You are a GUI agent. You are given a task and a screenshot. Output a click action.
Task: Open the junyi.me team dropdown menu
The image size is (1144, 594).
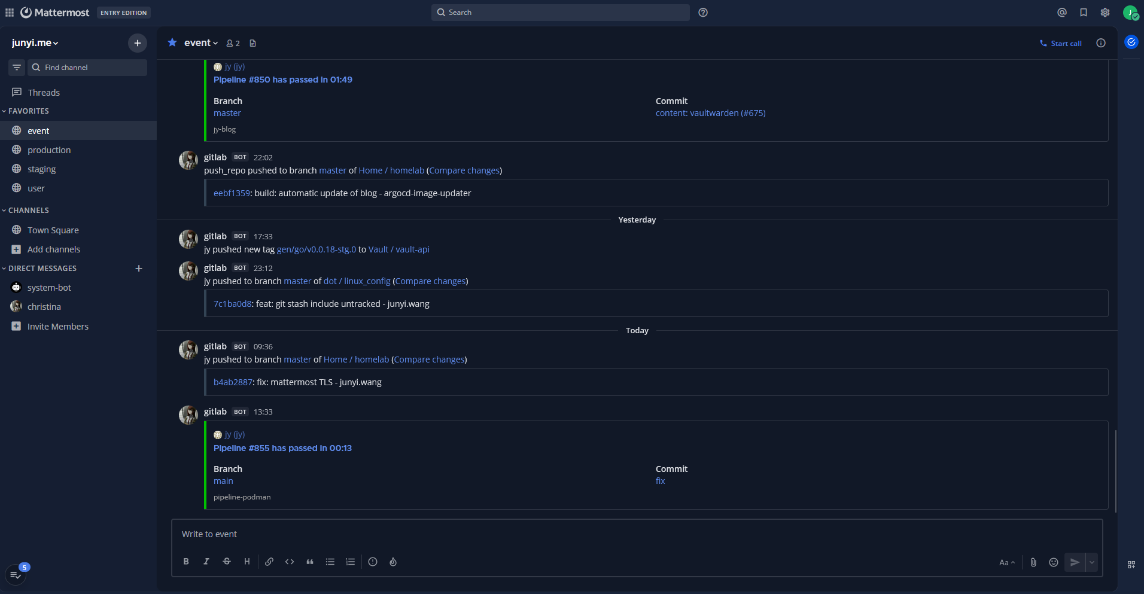coord(35,43)
